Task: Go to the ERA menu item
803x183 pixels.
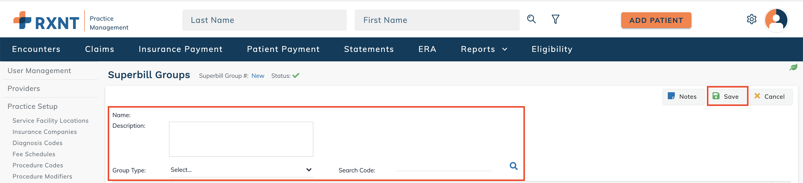Action: (427, 49)
